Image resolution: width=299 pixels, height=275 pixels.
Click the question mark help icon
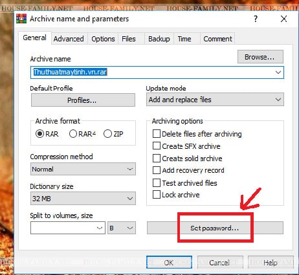(256, 19)
